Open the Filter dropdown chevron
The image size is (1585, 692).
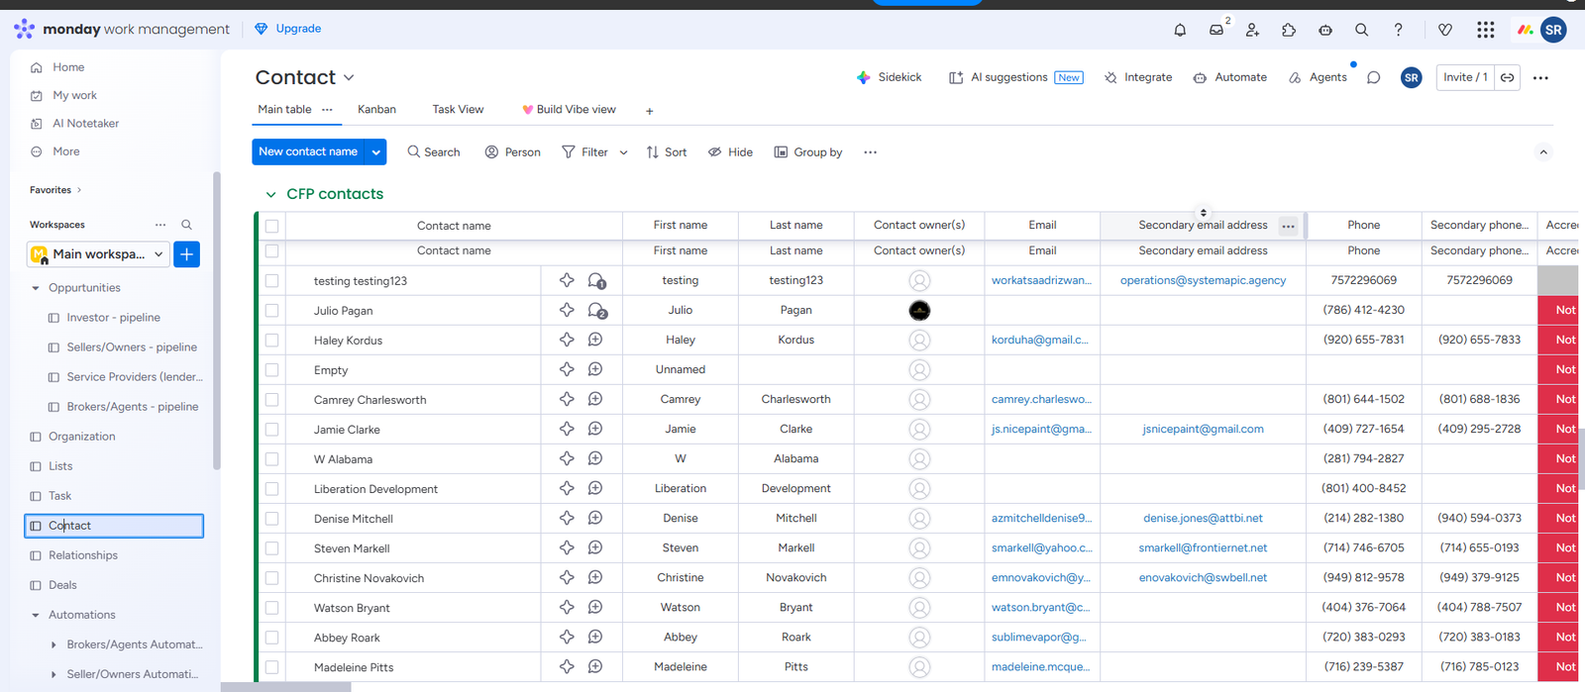[623, 152]
